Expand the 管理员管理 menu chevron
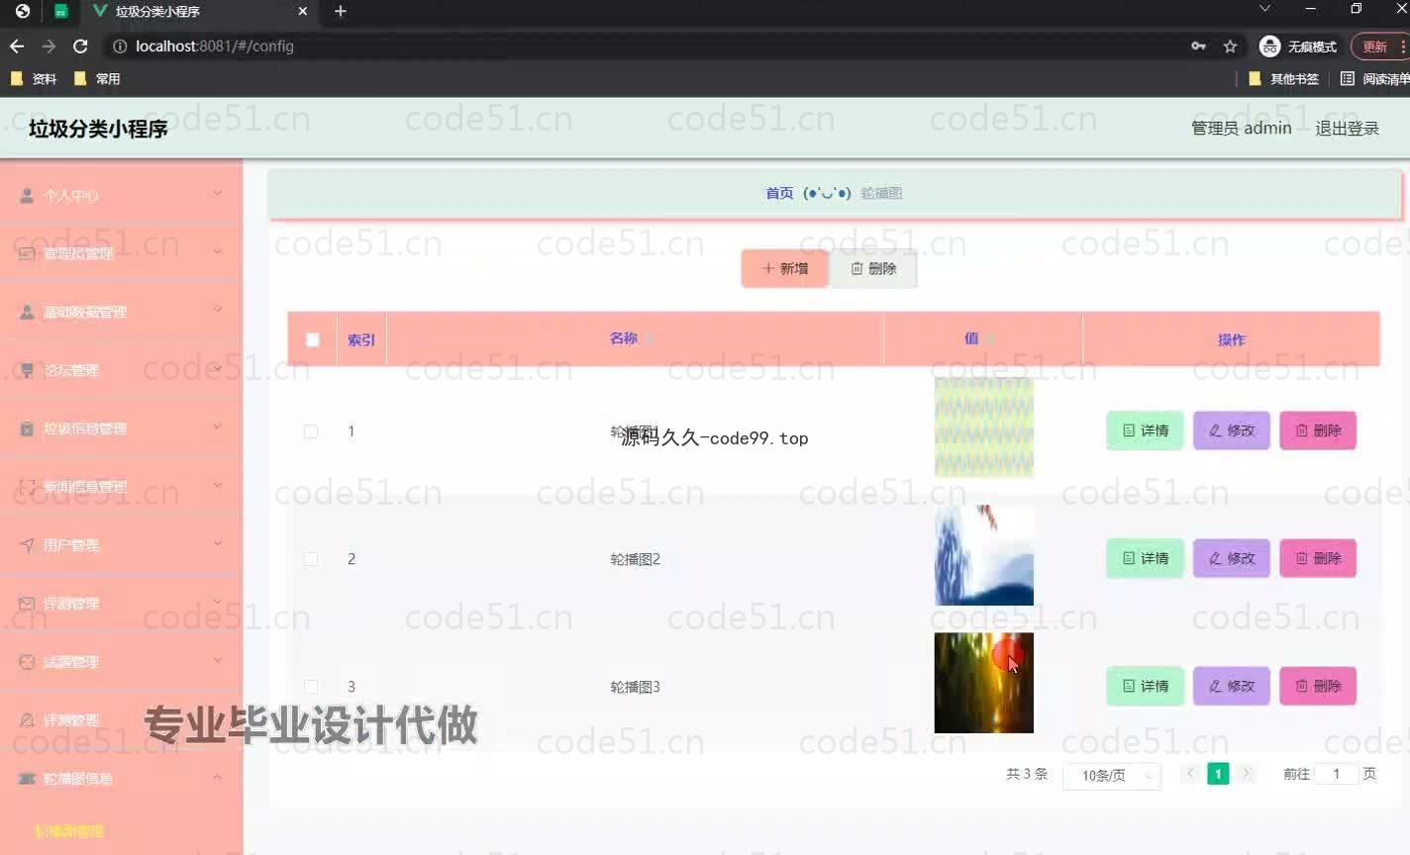Viewport: 1410px width, 855px height. pos(218,252)
